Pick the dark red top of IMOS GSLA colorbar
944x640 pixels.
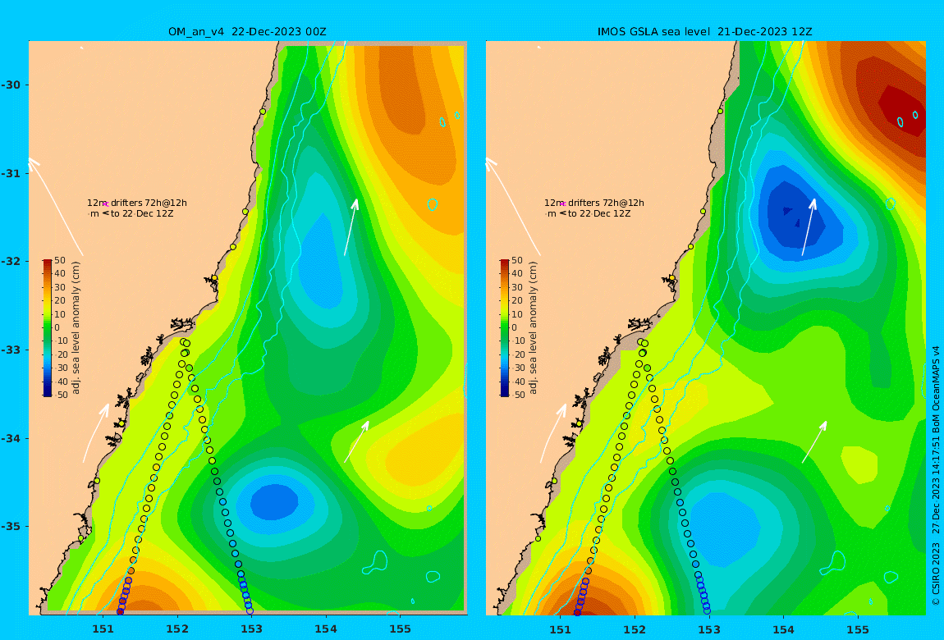point(505,263)
